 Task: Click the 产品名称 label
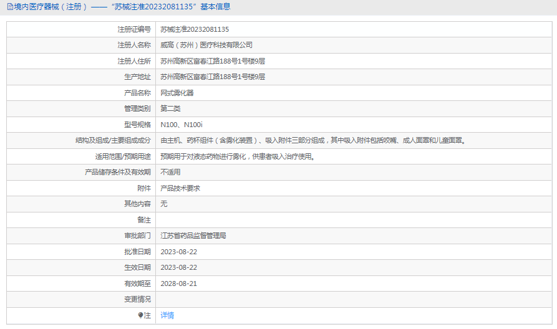137,93
